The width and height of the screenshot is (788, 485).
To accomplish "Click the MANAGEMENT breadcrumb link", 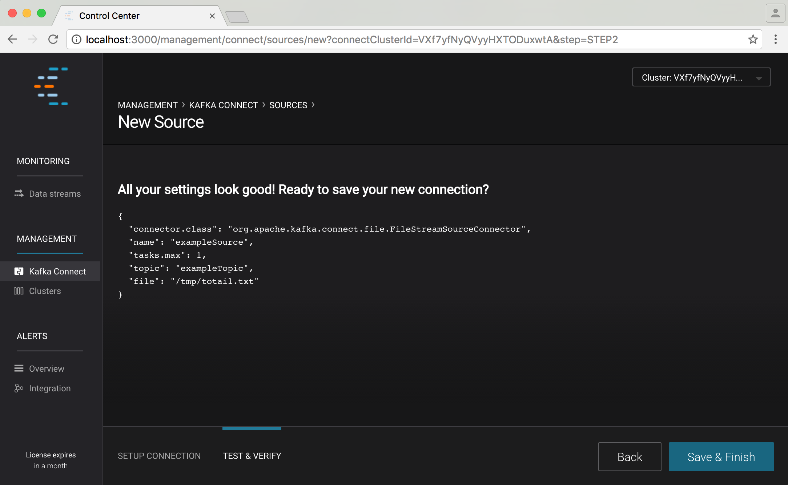I will 148,105.
